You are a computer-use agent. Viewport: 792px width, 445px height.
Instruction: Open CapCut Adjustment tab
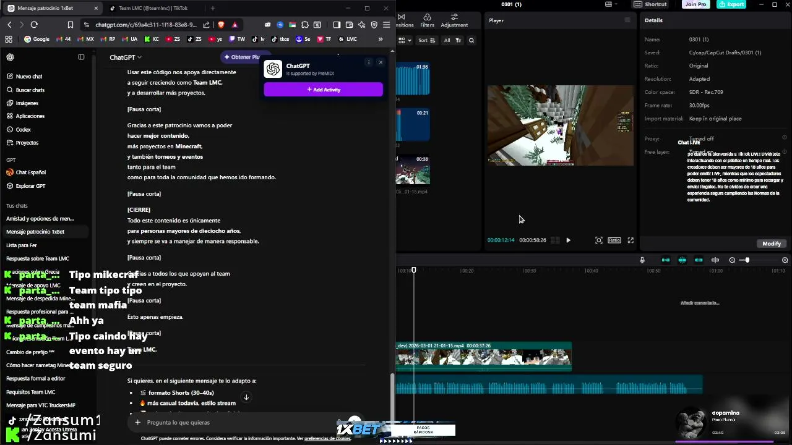(454, 20)
